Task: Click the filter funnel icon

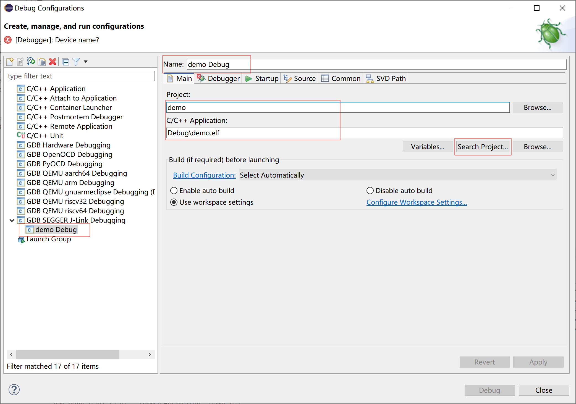Action: [x=76, y=62]
